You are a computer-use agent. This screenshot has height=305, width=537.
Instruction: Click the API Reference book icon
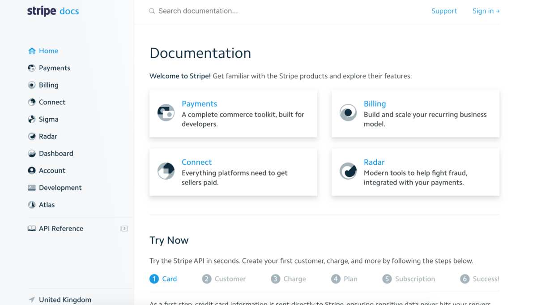tap(32, 228)
